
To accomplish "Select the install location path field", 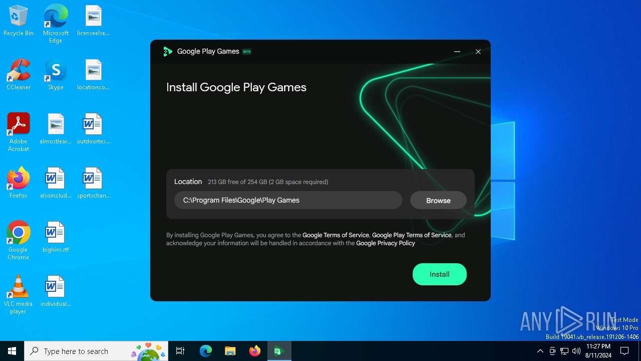I will click(288, 200).
